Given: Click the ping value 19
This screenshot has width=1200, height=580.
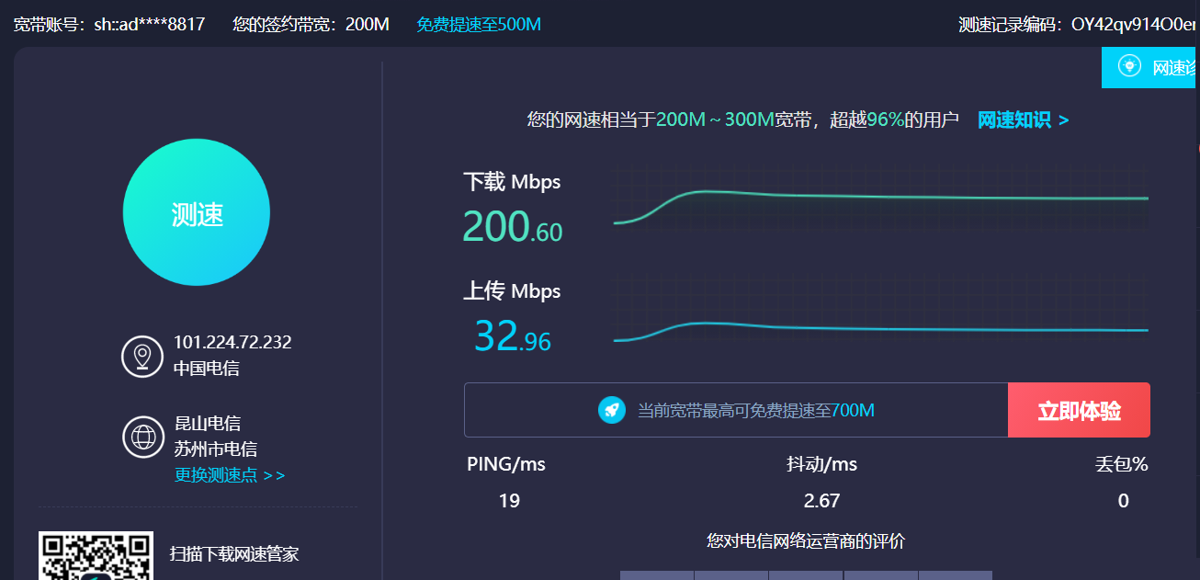Looking at the screenshot, I should (x=509, y=501).
